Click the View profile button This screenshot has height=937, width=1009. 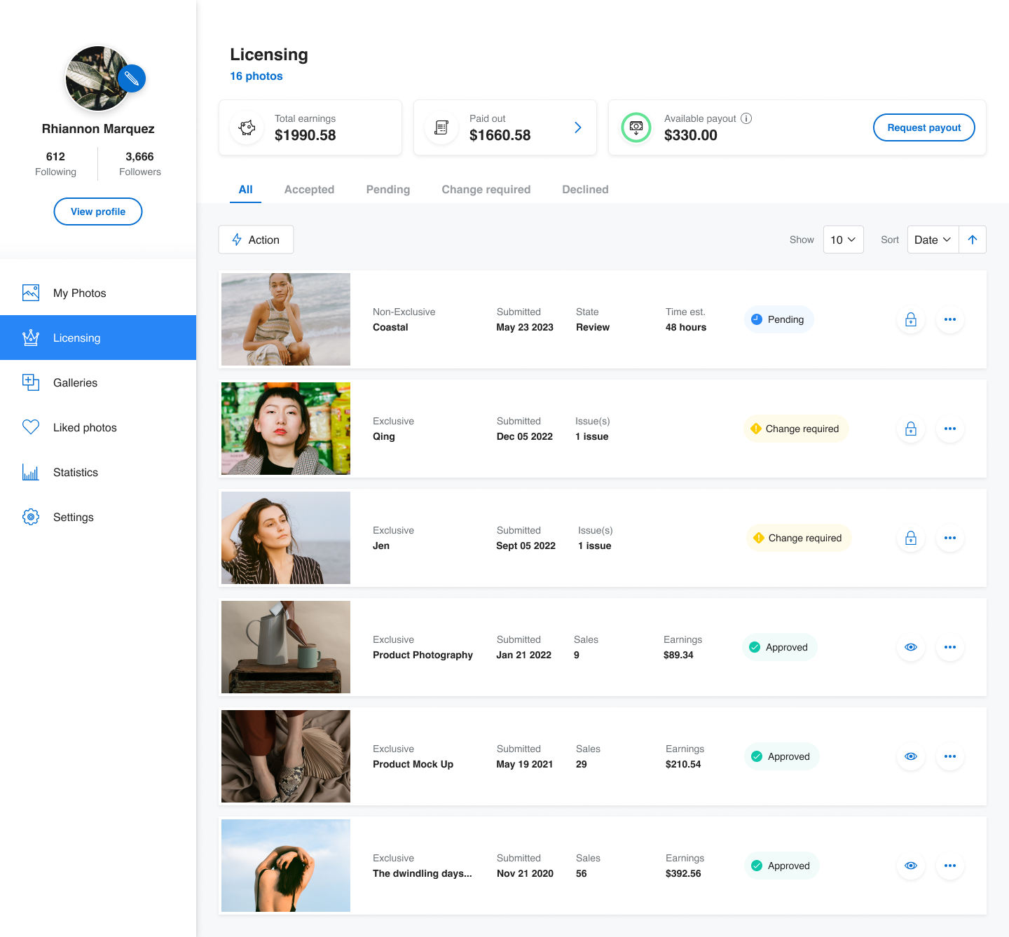(98, 211)
